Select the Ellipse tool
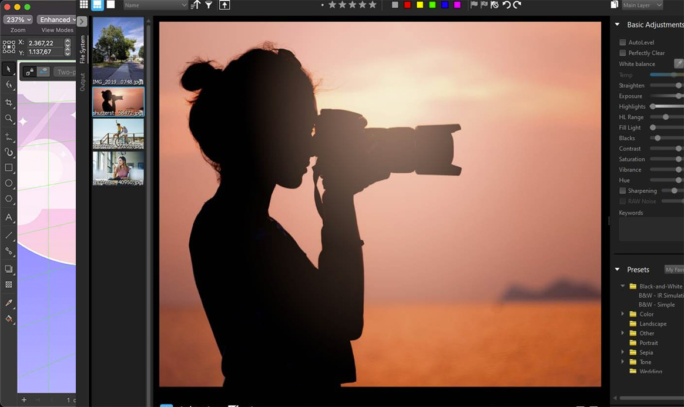684x407 pixels. pos(8,183)
